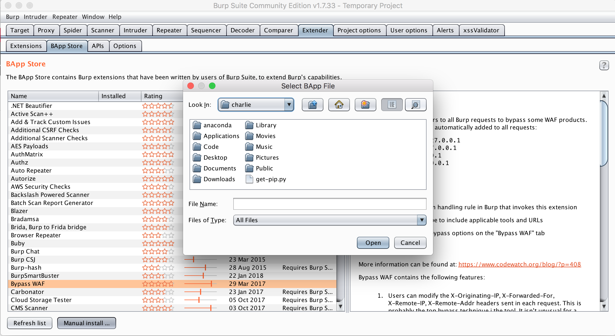Click the Open button to confirm selection
This screenshot has width=615, height=336.
(x=372, y=243)
